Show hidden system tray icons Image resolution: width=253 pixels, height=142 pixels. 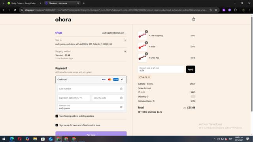coord(215,139)
